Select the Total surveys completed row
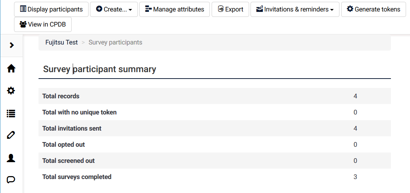Image resolution: width=410 pixels, height=193 pixels. pyautogui.click(x=215, y=177)
